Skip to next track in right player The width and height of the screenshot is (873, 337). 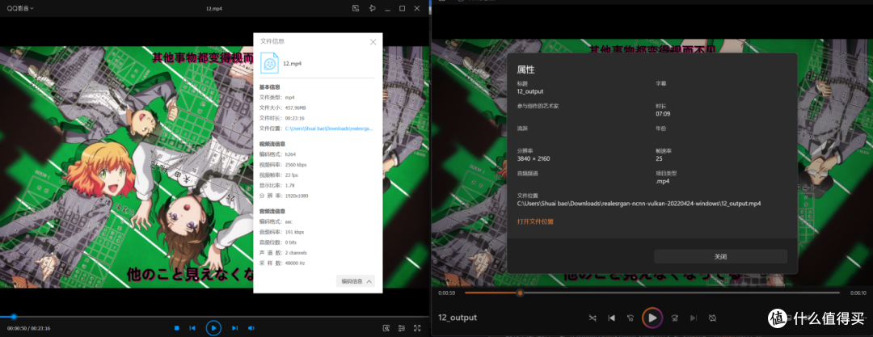coord(694,318)
